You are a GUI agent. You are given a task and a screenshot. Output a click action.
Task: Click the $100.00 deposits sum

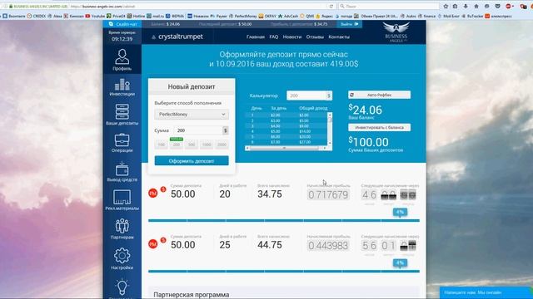click(x=368, y=142)
